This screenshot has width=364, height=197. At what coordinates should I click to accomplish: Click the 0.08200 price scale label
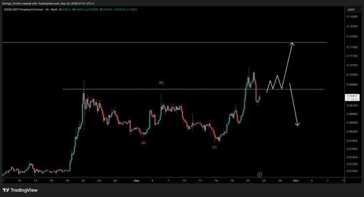(x=352, y=132)
